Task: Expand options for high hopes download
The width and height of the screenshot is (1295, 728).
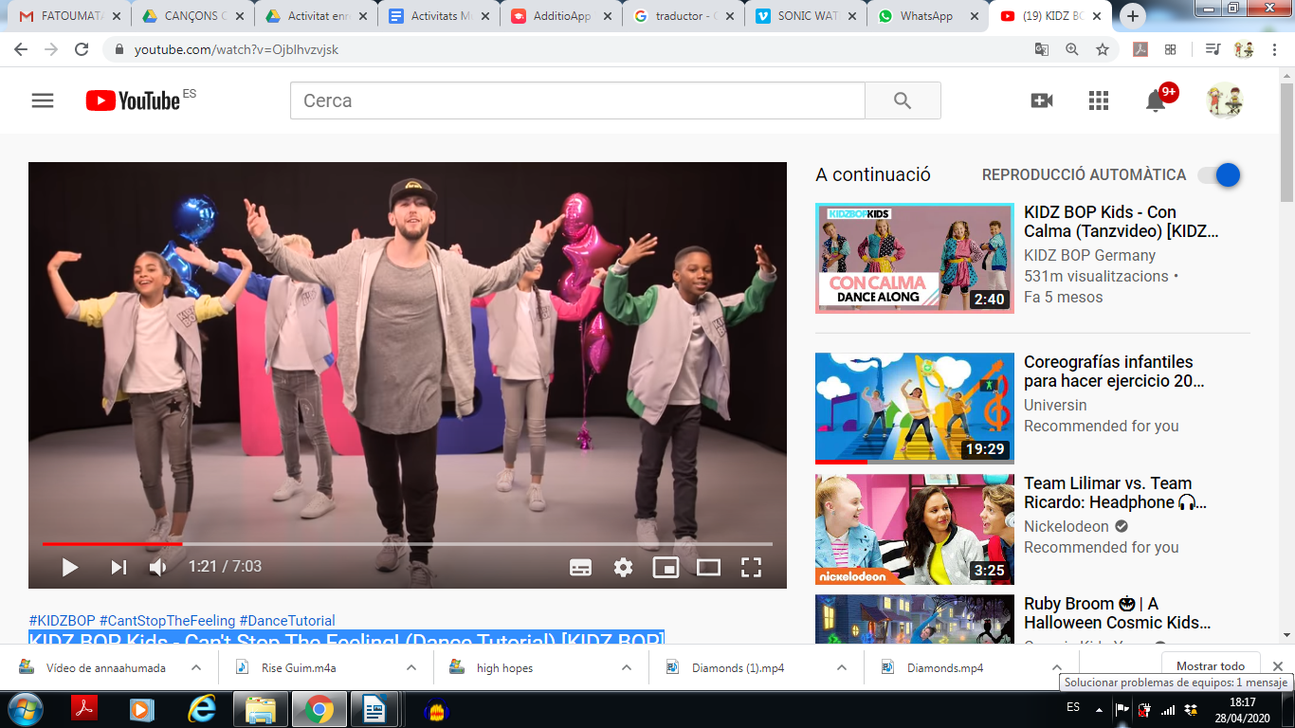Action: pyautogui.click(x=627, y=667)
